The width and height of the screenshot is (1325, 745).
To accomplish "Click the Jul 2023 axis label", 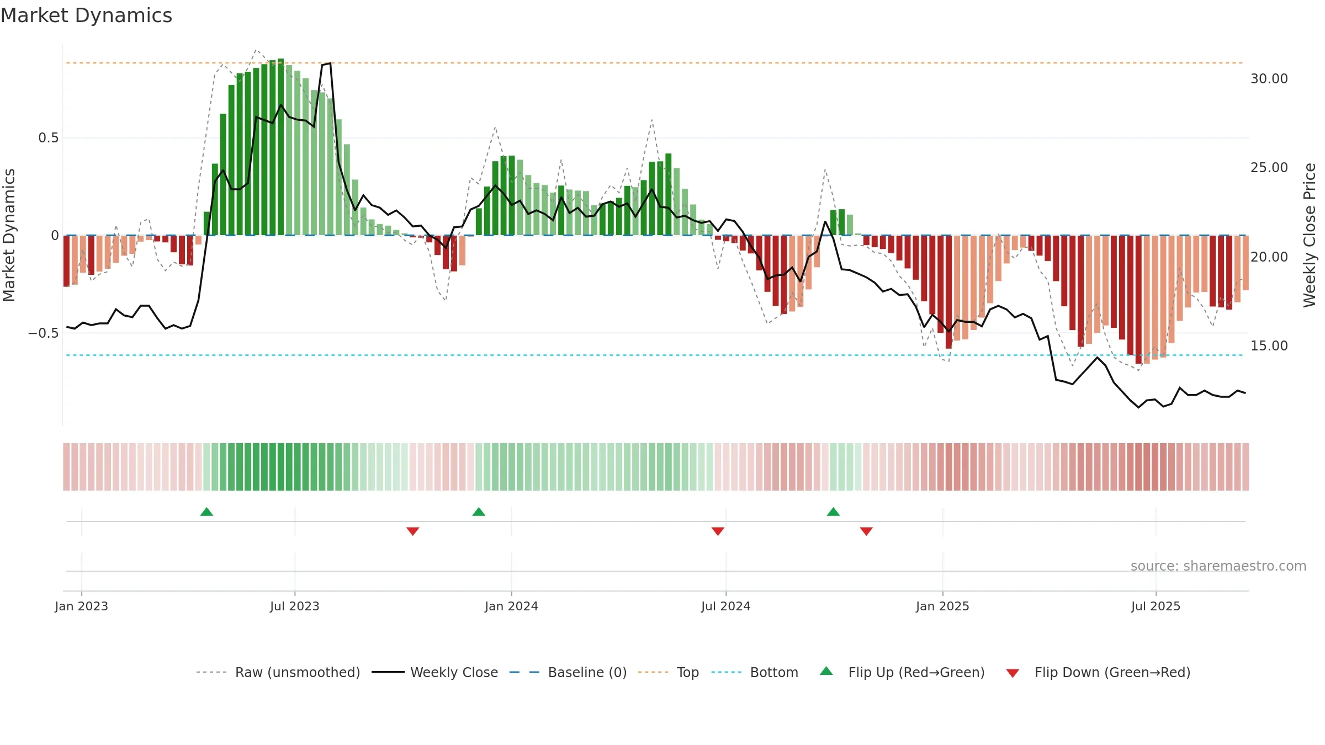I will click(295, 606).
